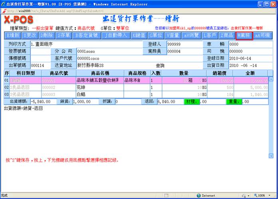The height and width of the screenshot is (199, 278).
Task: Click the V查量 quantity check button
Action: pos(173,35)
